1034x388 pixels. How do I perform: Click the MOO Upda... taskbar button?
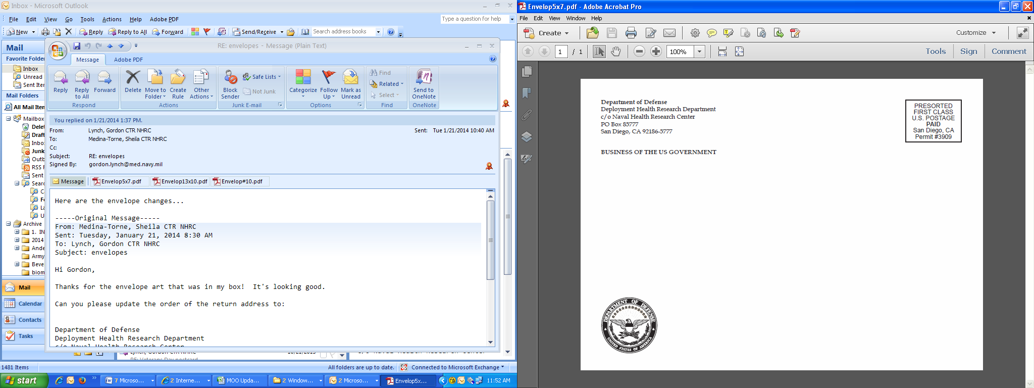click(239, 380)
